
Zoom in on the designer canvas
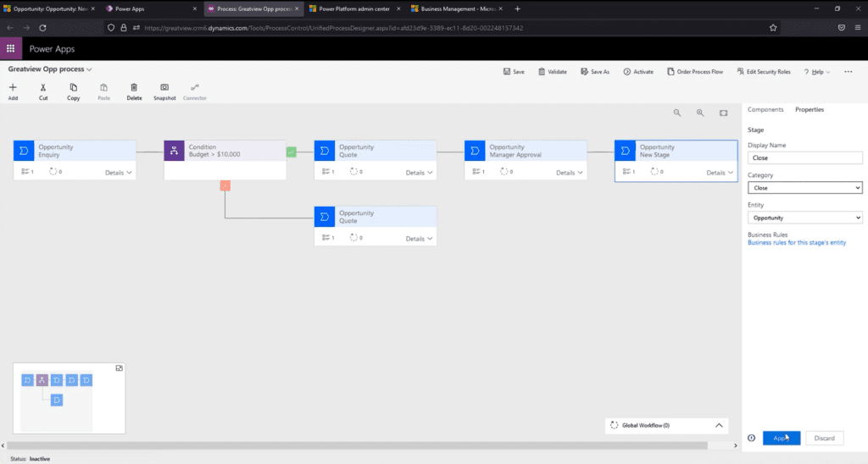point(700,113)
